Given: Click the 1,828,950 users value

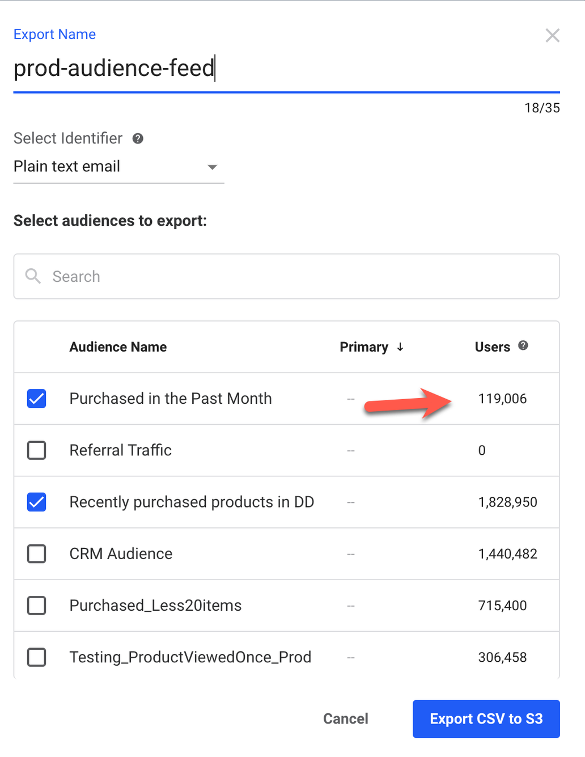Looking at the screenshot, I should [507, 502].
